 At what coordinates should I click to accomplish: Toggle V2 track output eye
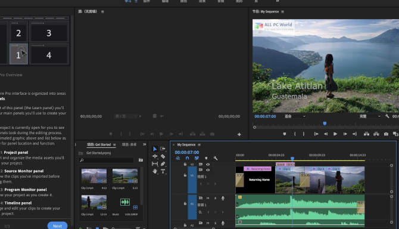[x=208, y=165]
